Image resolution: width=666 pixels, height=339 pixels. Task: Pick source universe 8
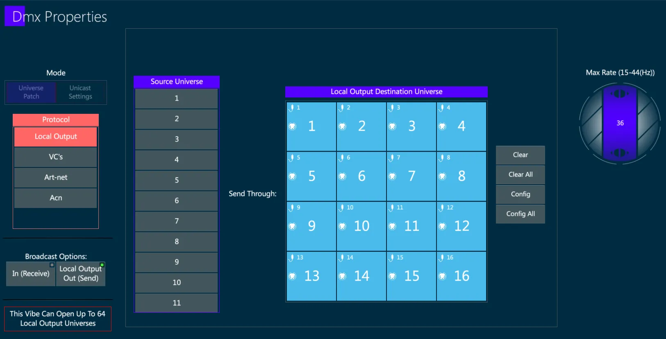(177, 242)
